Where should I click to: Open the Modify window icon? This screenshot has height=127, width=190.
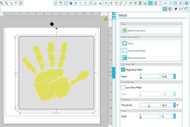[146, 3]
